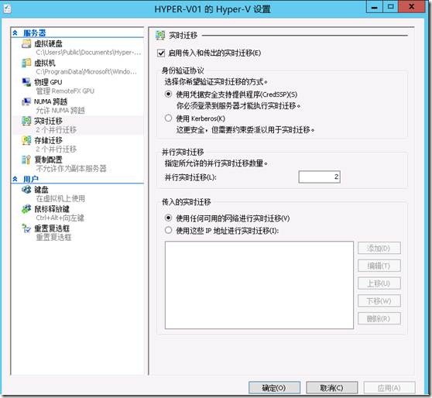The height and width of the screenshot is (398, 432).
Task: Open the 虚拟机 settings item
Action: click(x=77, y=67)
